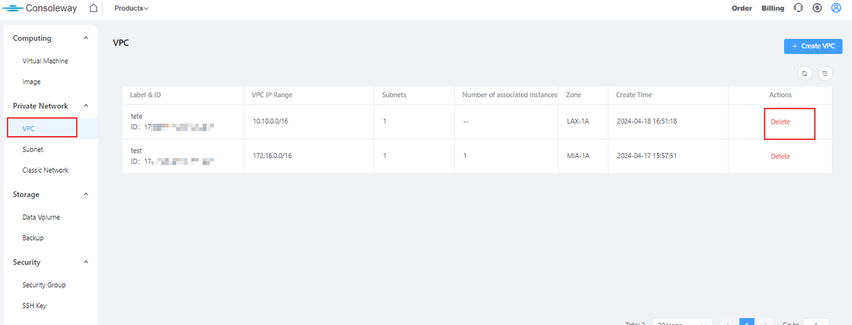The height and width of the screenshot is (325, 852).
Task: Collapse the Computing section
Action: coord(86,39)
